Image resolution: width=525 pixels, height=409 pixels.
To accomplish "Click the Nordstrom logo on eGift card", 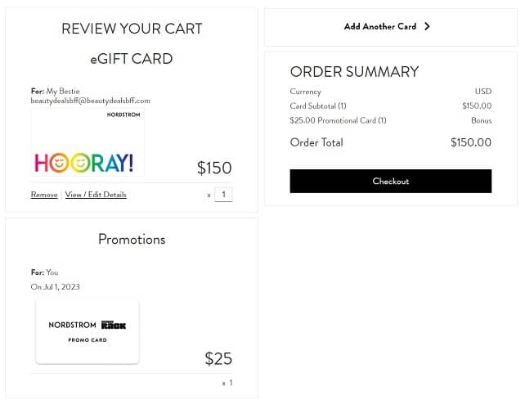I will click(123, 115).
